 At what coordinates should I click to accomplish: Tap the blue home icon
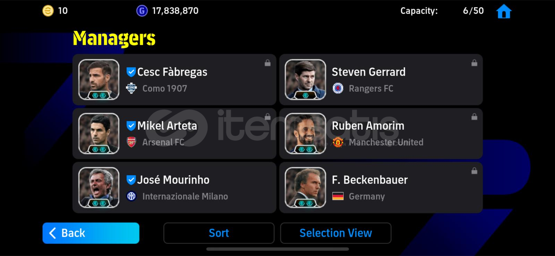tap(504, 11)
